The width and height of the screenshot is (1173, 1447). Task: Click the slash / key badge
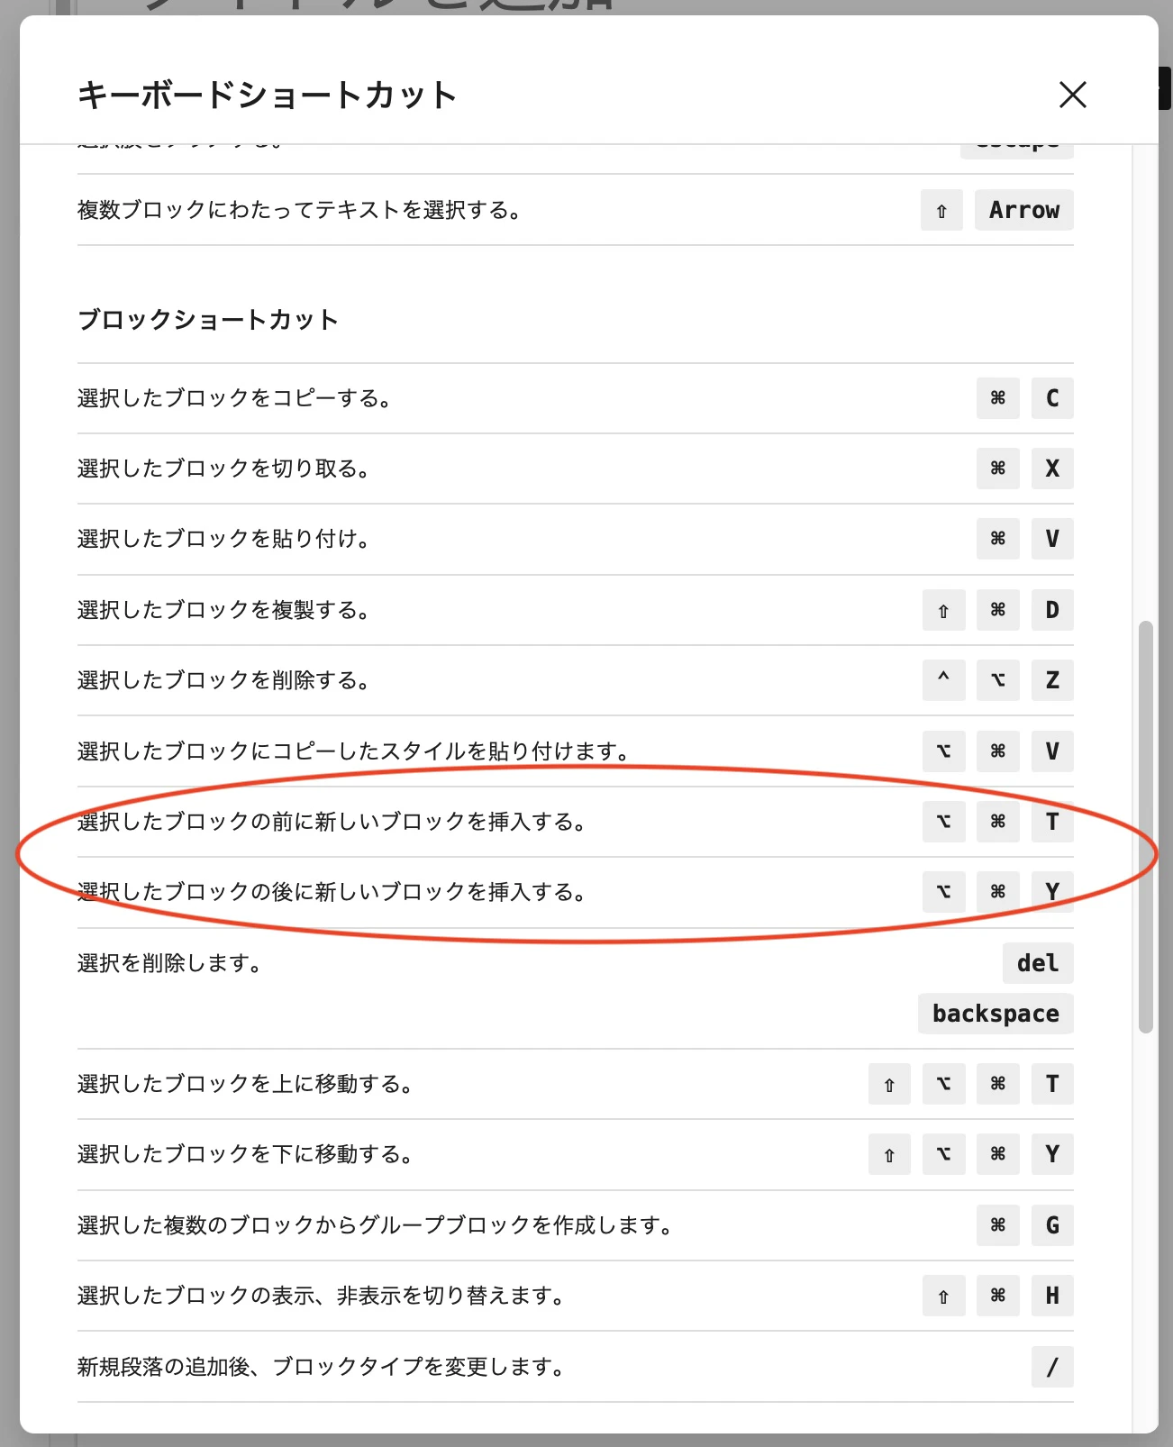[x=1052, y=1367]
